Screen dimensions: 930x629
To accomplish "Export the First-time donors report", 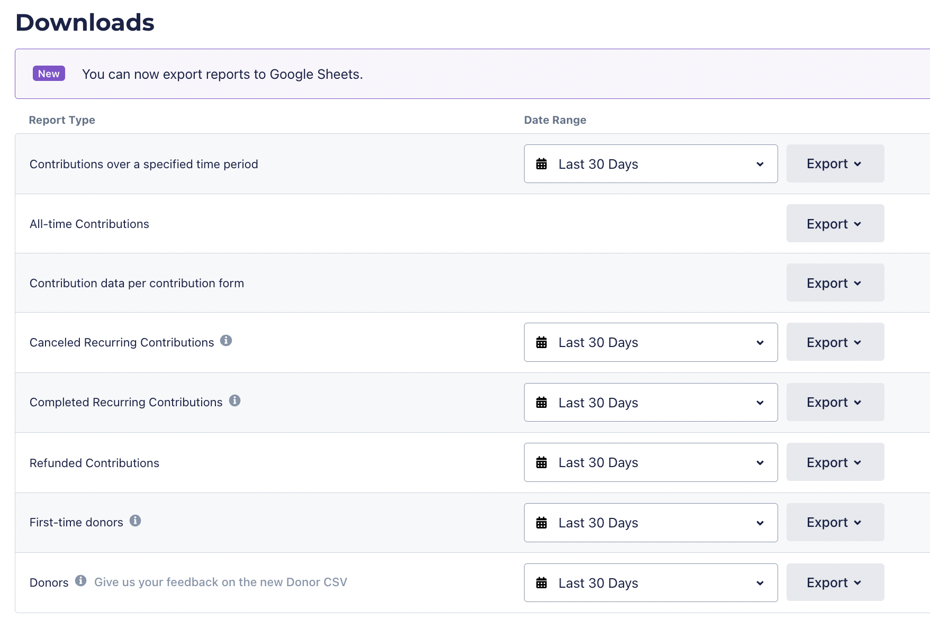I will tap(835, 522).
